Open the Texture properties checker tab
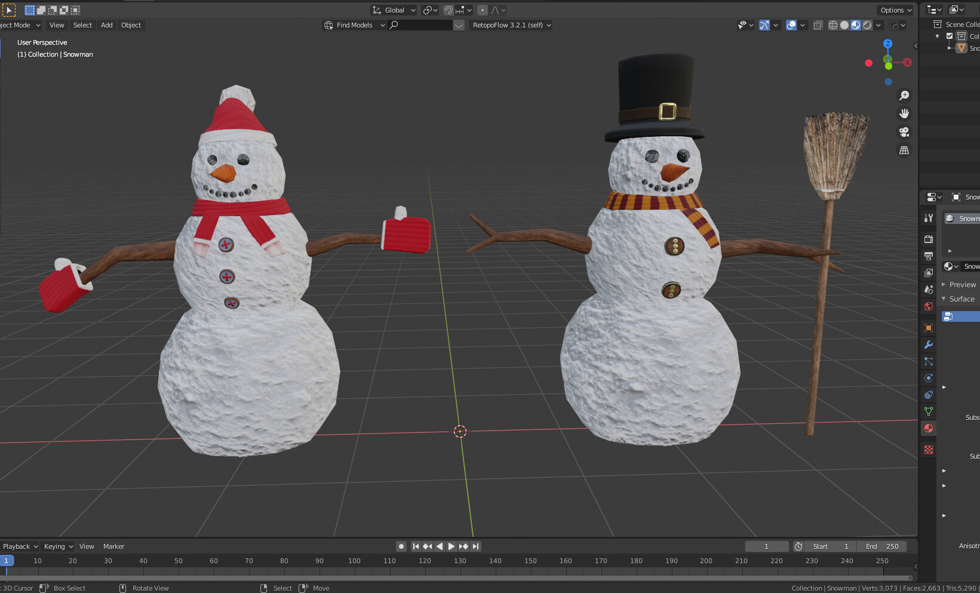The image size is (980, 593). click(x=928, y=449)
